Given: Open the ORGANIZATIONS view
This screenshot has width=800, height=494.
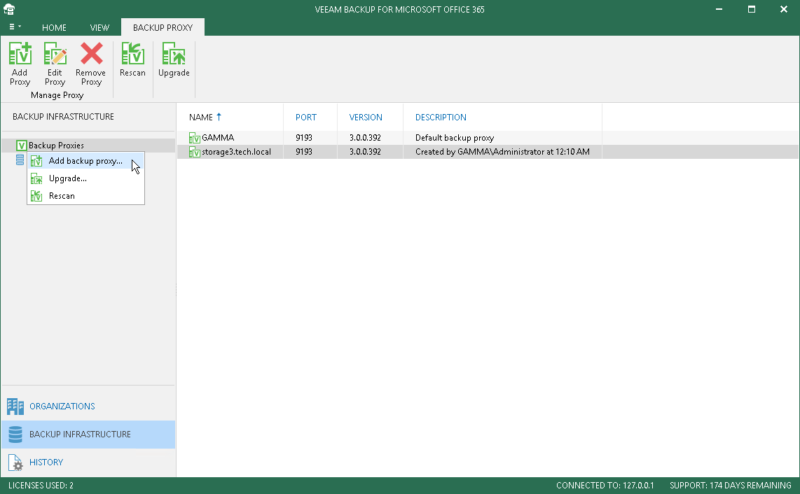Looking at the screenshot, I should pos(88,407).
